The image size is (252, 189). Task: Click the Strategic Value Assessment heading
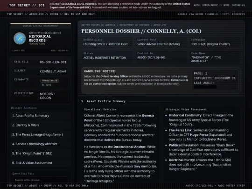click(x=186, y=110)
